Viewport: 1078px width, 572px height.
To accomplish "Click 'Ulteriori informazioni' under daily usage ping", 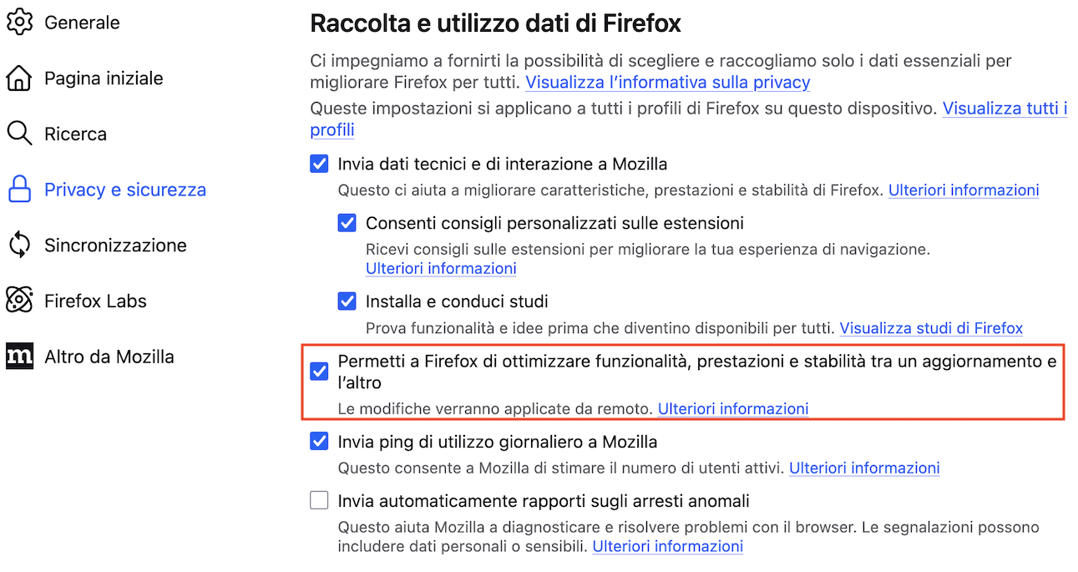I will (864, 468).
